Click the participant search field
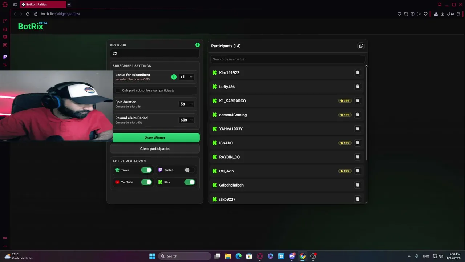 click(x=288, y=59)
